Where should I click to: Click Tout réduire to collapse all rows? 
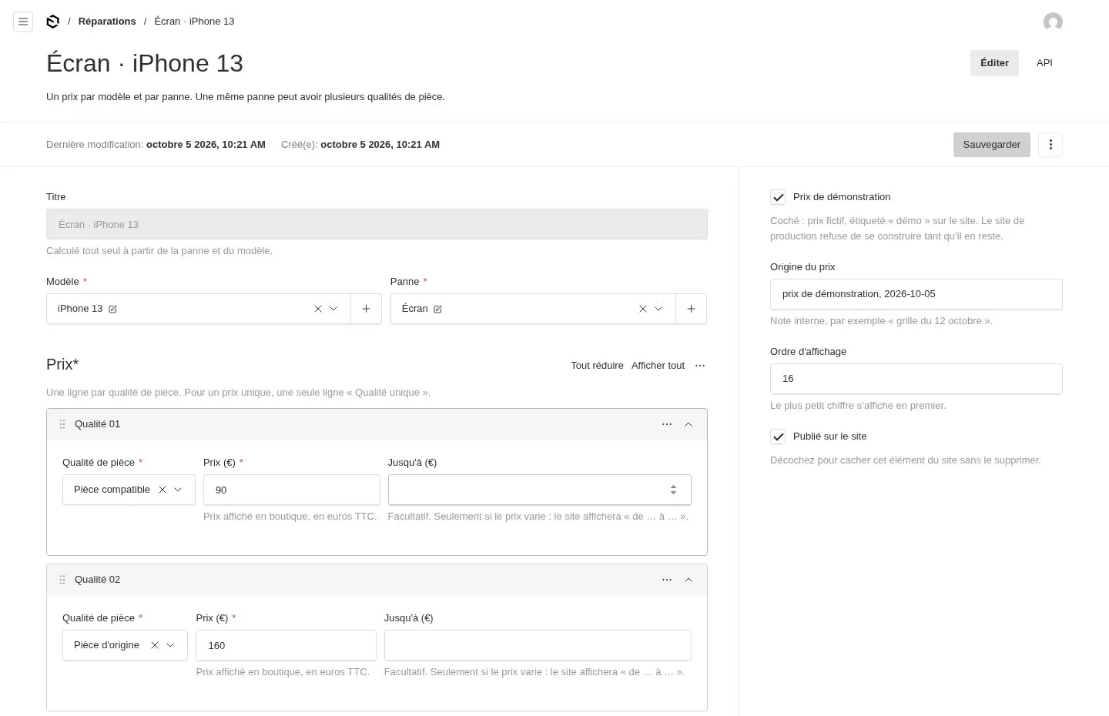point(597,366)
